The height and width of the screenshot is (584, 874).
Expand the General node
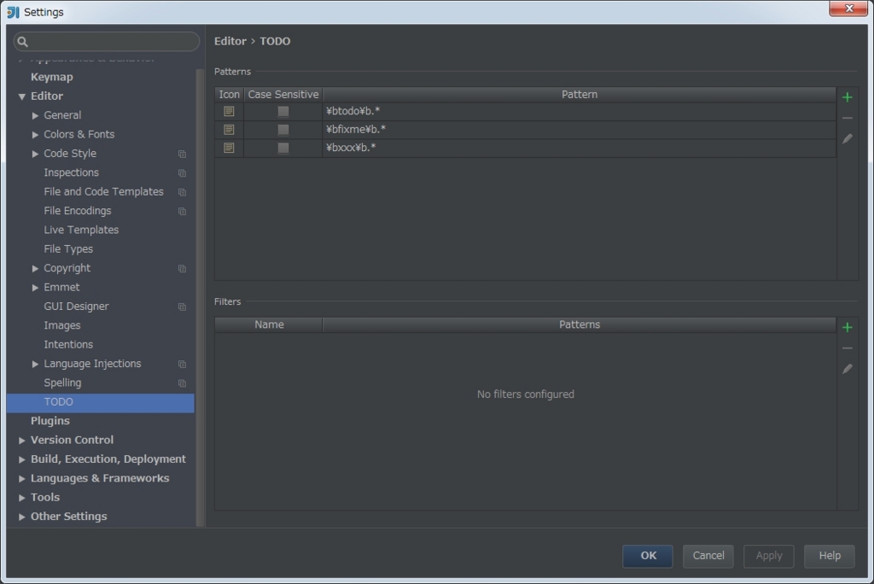35,115
